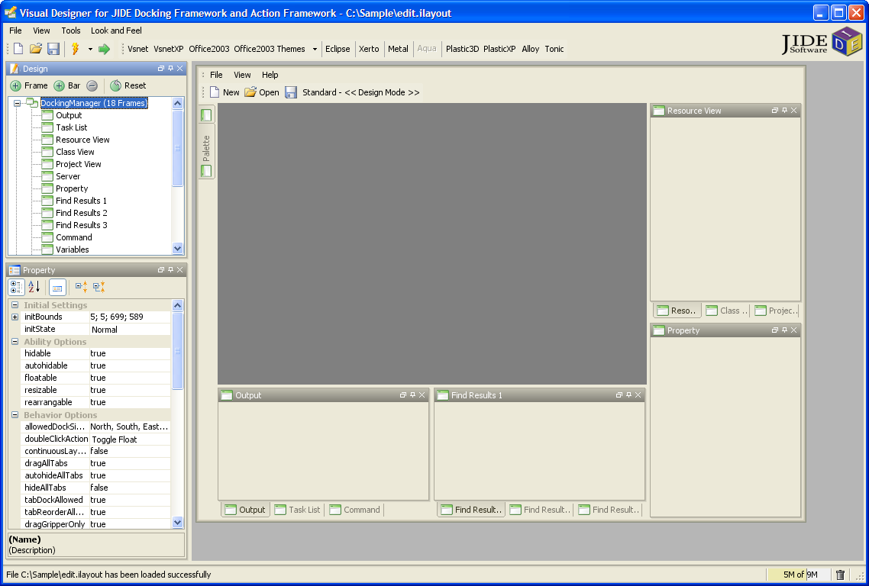This screenshot has height=586, width=869.
Task: Apply the Plastic3D look and feel
Action: pyautogui.click(x=462, y=49)
